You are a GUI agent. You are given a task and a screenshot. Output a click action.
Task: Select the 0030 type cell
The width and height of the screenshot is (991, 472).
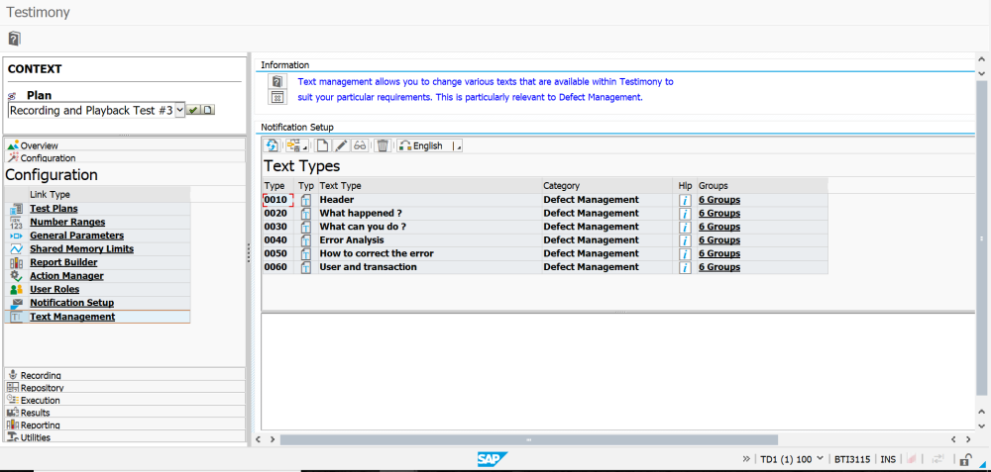coord(278,228)
